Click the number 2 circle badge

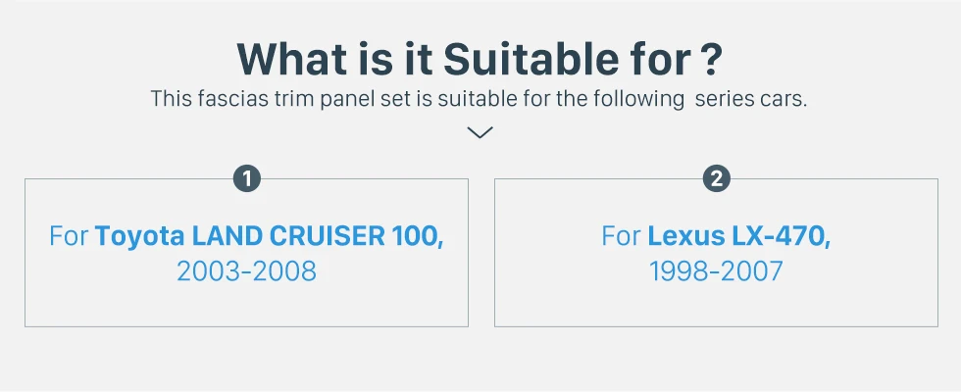[717, 178]
